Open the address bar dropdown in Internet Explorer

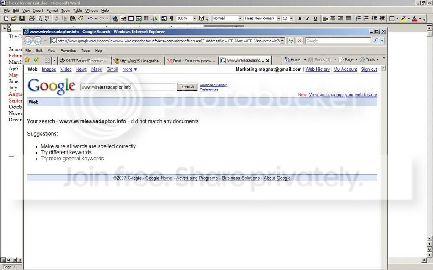[x=282, y=41]
